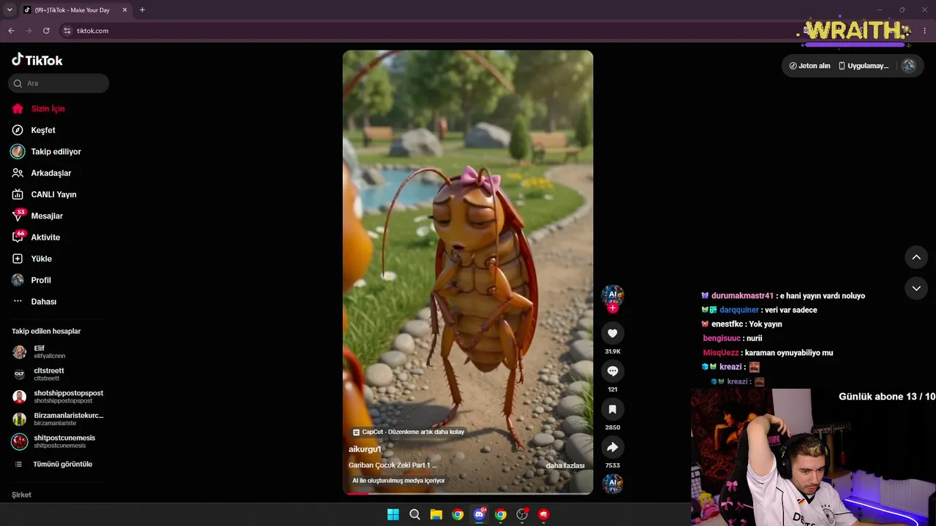Like the video with the heart icon

(613, 333)
